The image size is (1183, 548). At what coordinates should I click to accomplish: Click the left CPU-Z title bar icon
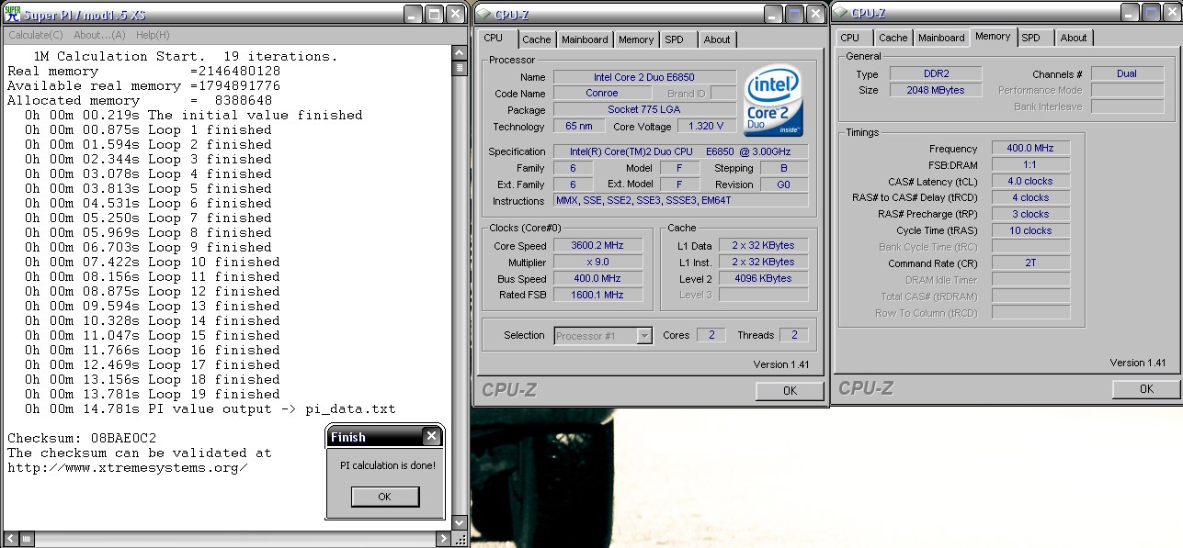[x=483, y=14]
